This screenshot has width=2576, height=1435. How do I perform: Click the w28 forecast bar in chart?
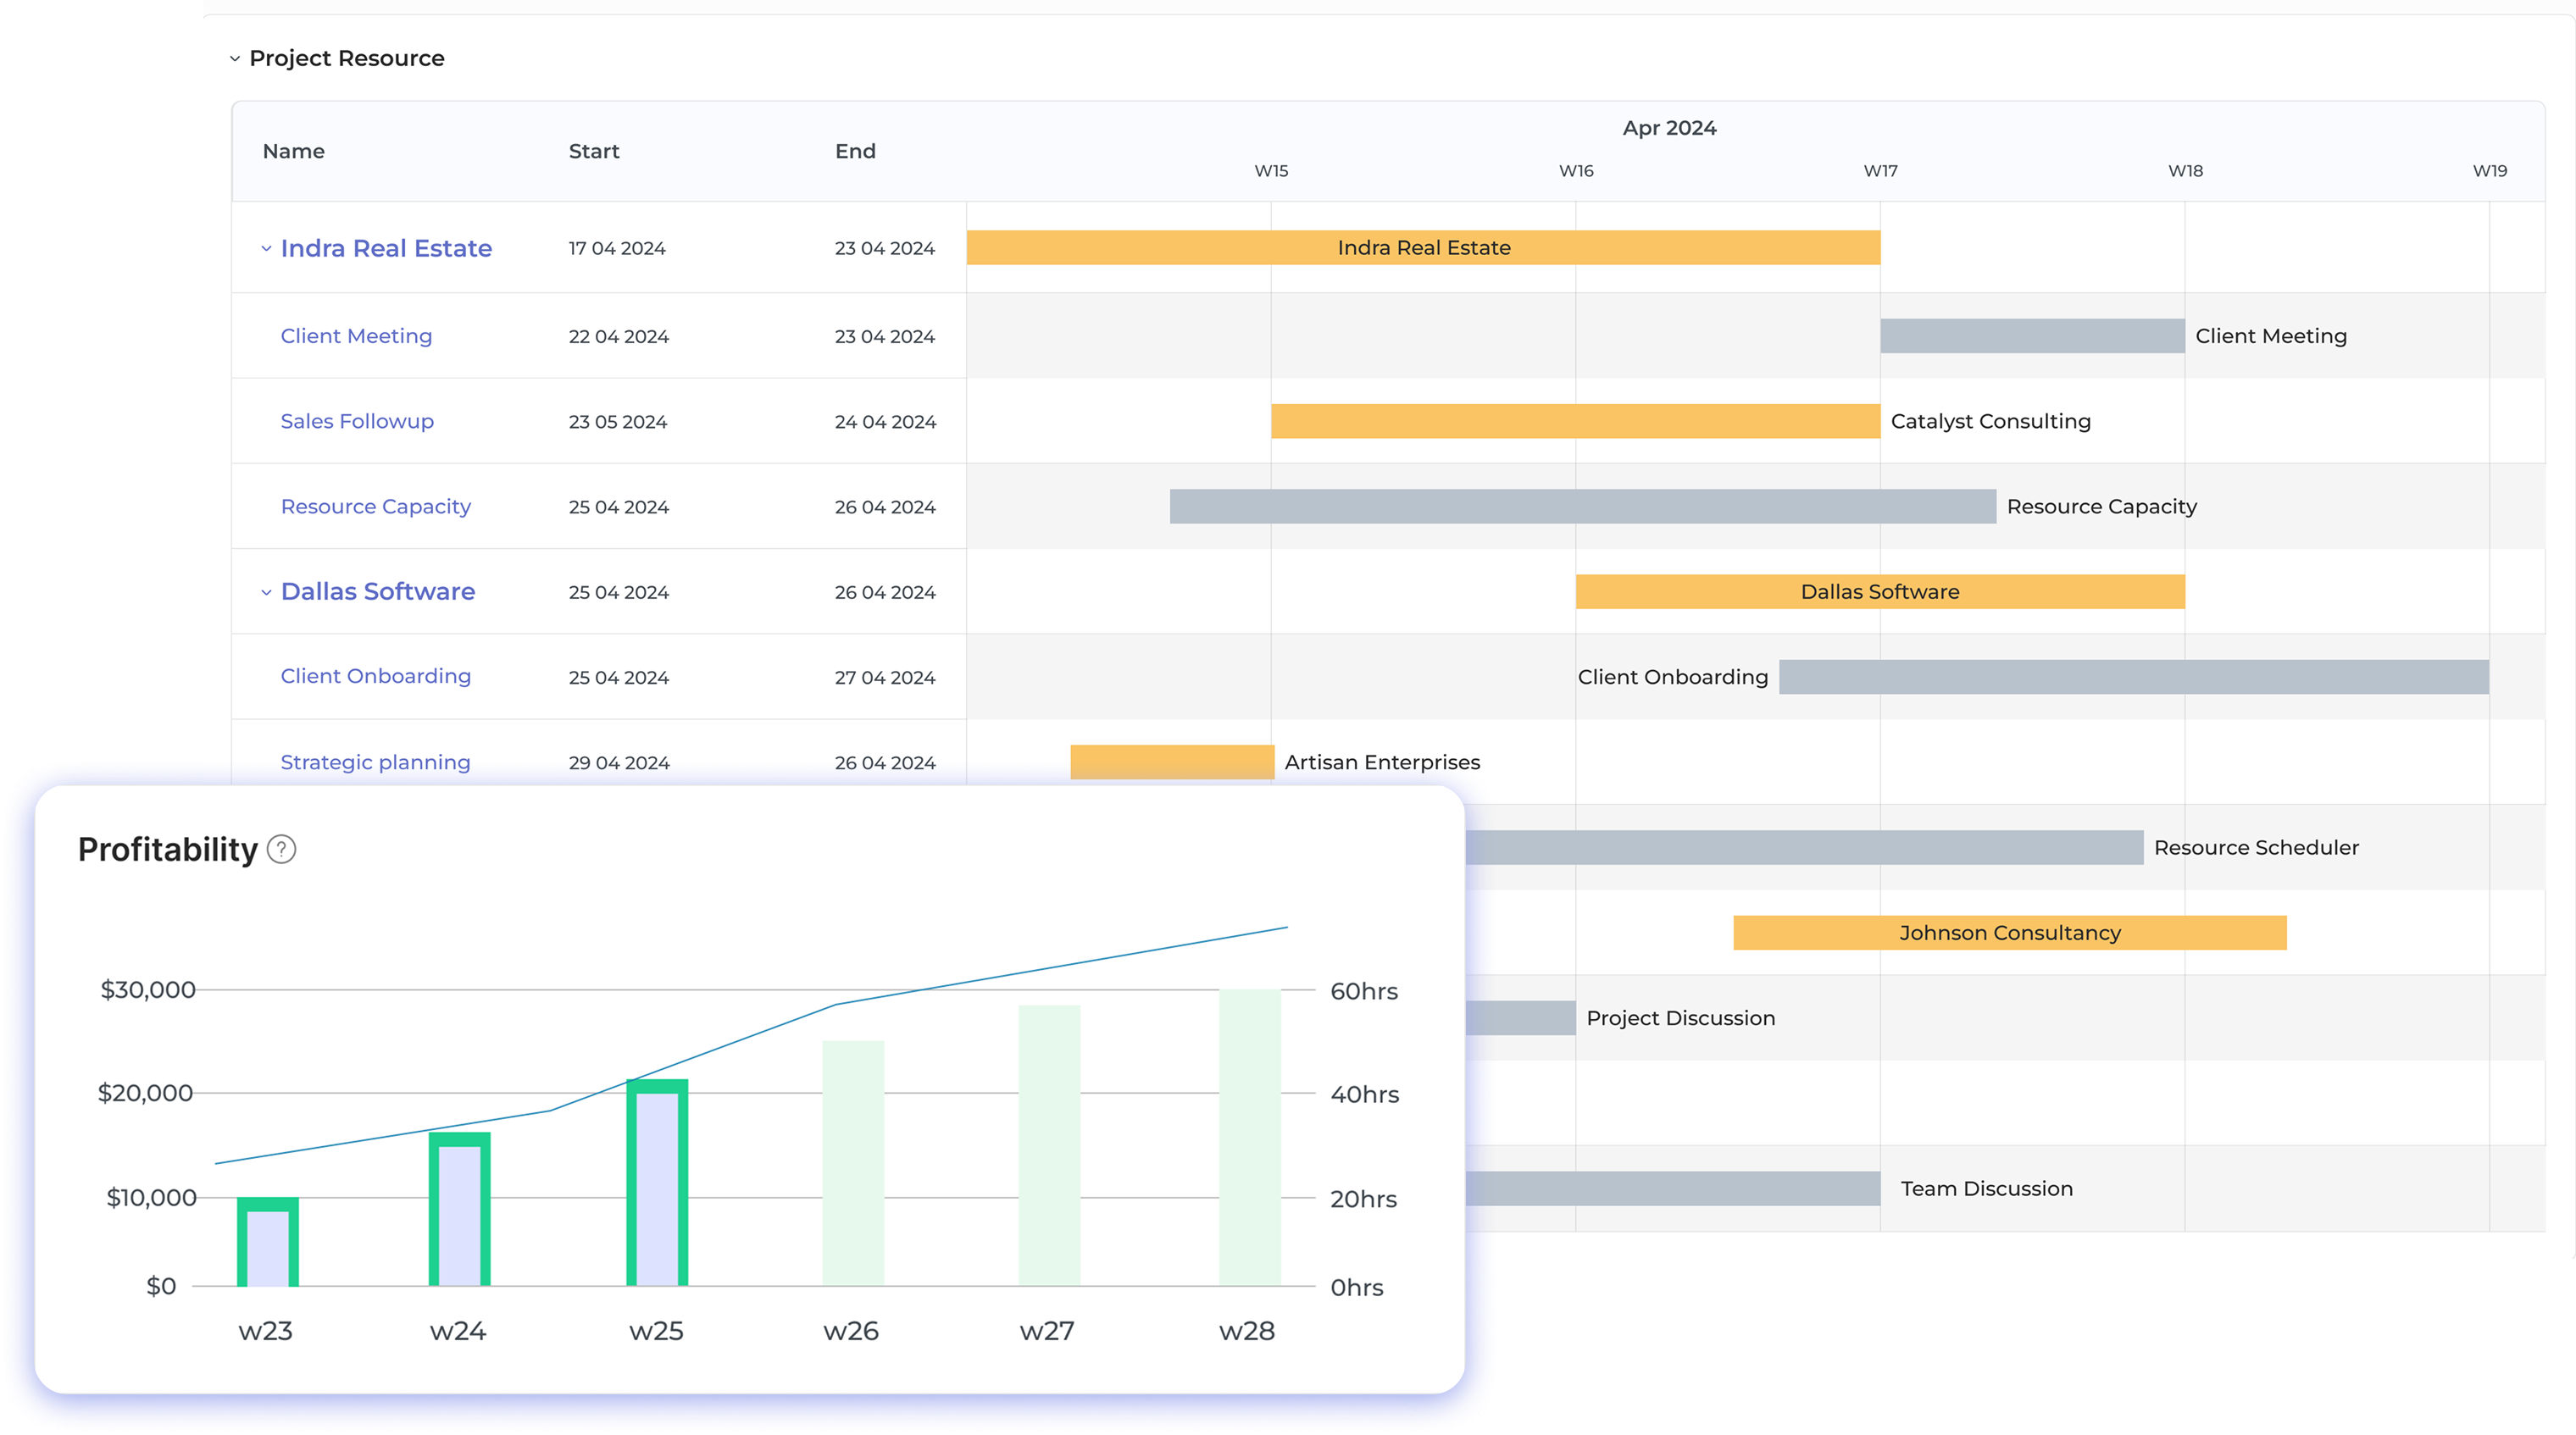pyautogui.click(x=1249, y=1138)
